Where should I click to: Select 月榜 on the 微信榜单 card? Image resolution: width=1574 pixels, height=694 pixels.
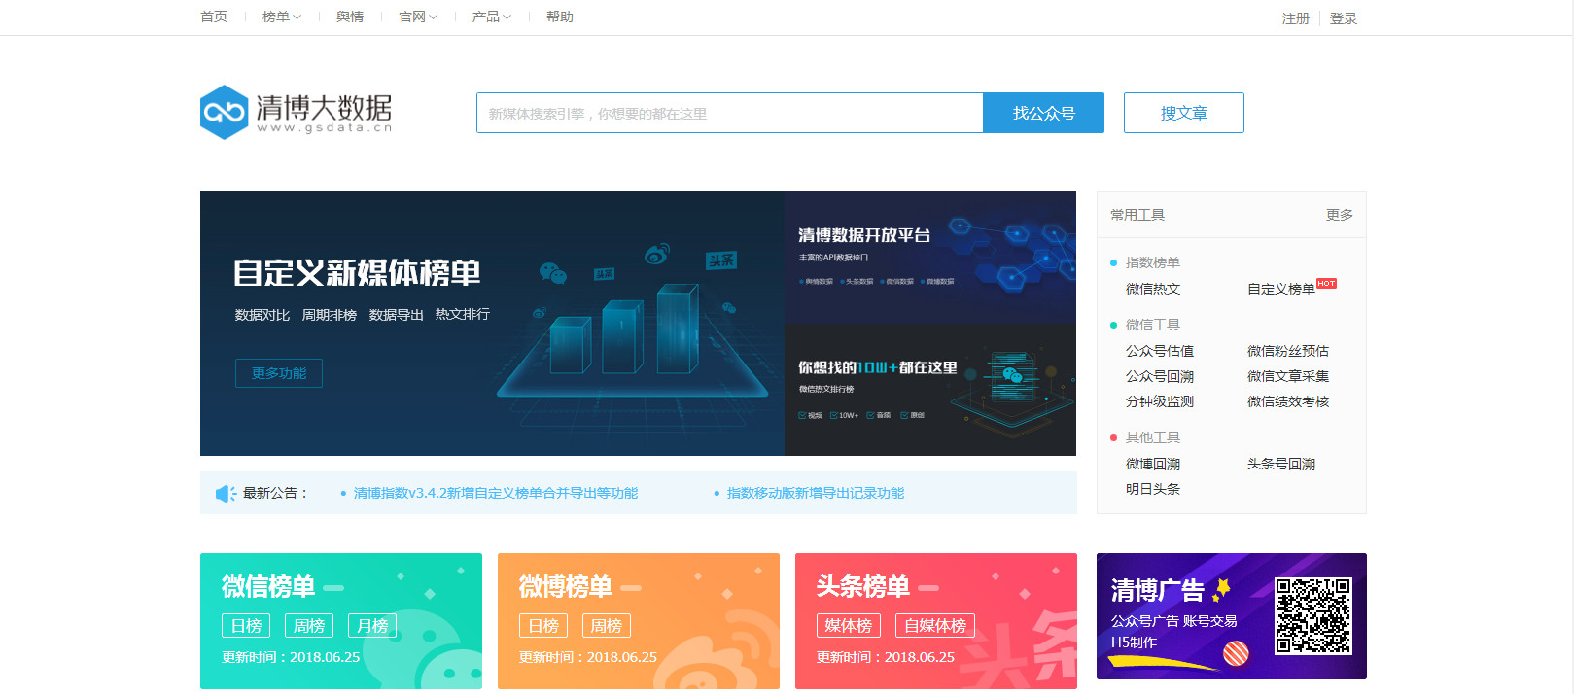coord(372,626)
